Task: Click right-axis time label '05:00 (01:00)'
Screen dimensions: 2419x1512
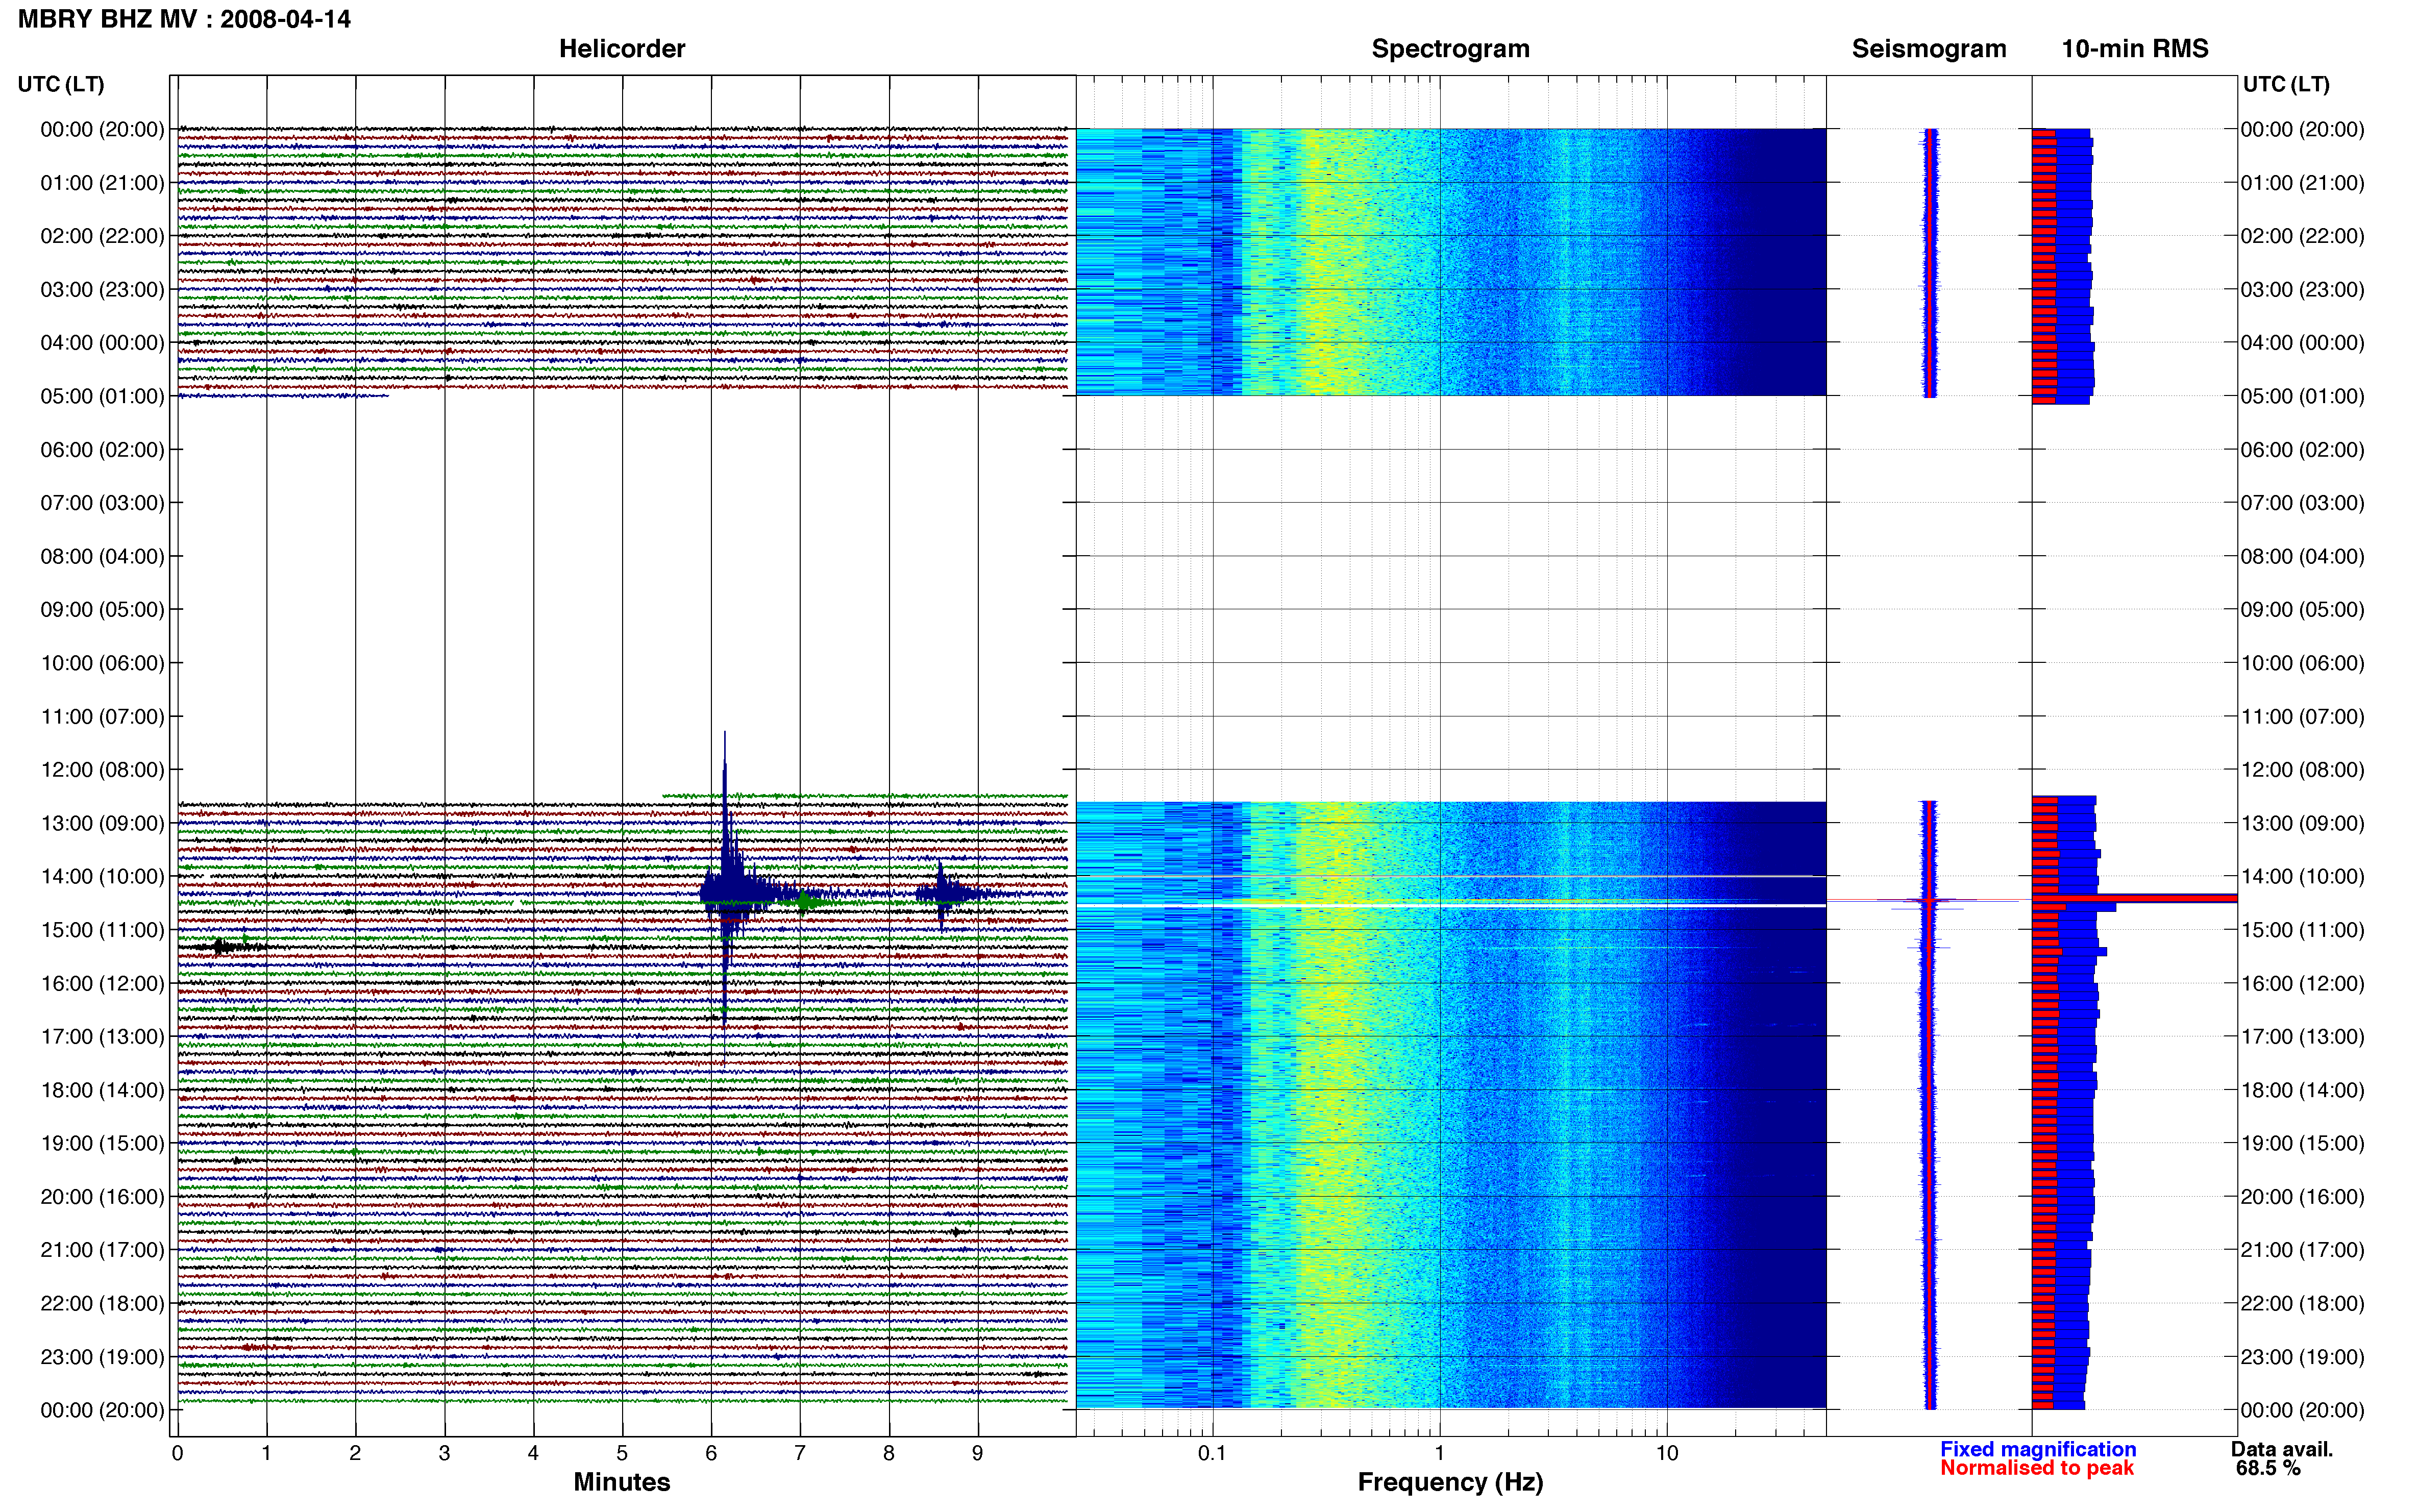Action: 2302,396
